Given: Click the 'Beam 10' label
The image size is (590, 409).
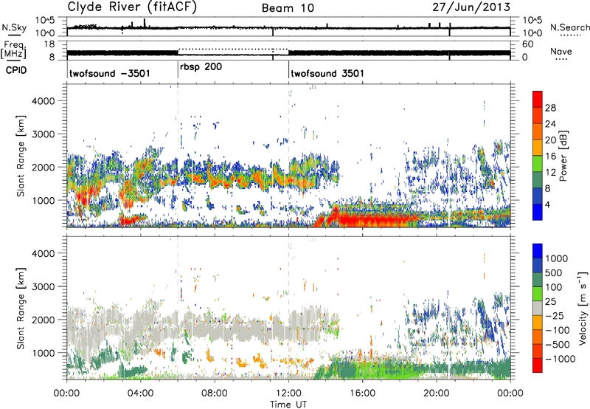Looking at the screenshot, I should coord(288,8).
